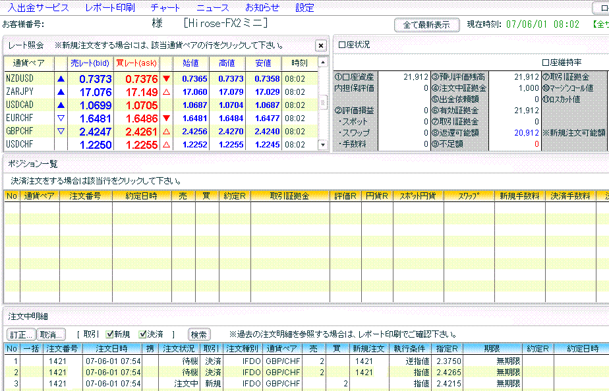Click the ZARJPY bid up-arrow icon
Image resolution: width=609 pixels, height=391 pixels.
pyautogui.click(x=61, y=92)
